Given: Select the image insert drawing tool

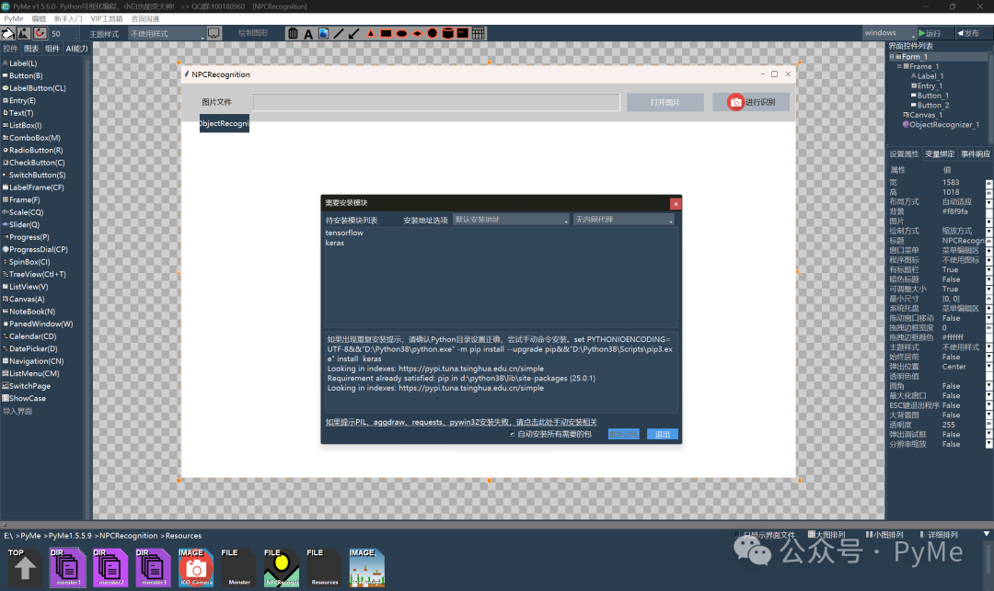Looking at the screenshot, I should 323,33.
